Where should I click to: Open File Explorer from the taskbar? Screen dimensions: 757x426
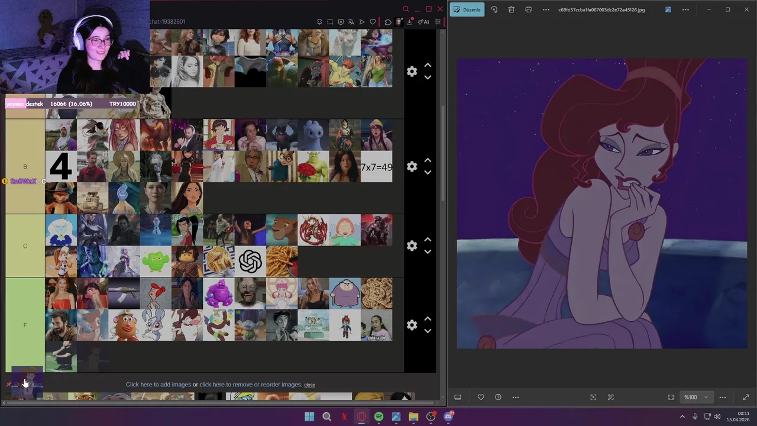point(413,417)
